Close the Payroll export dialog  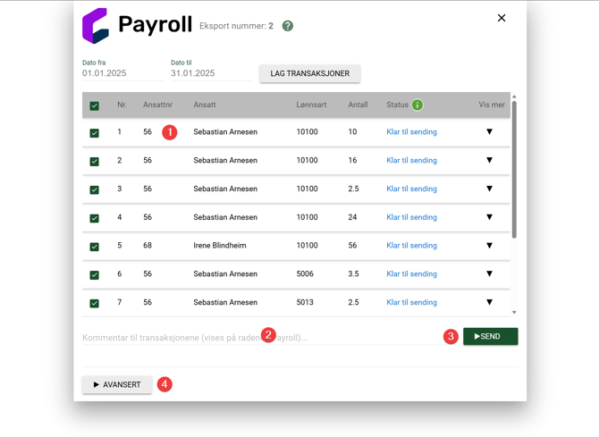click(502, 18)
